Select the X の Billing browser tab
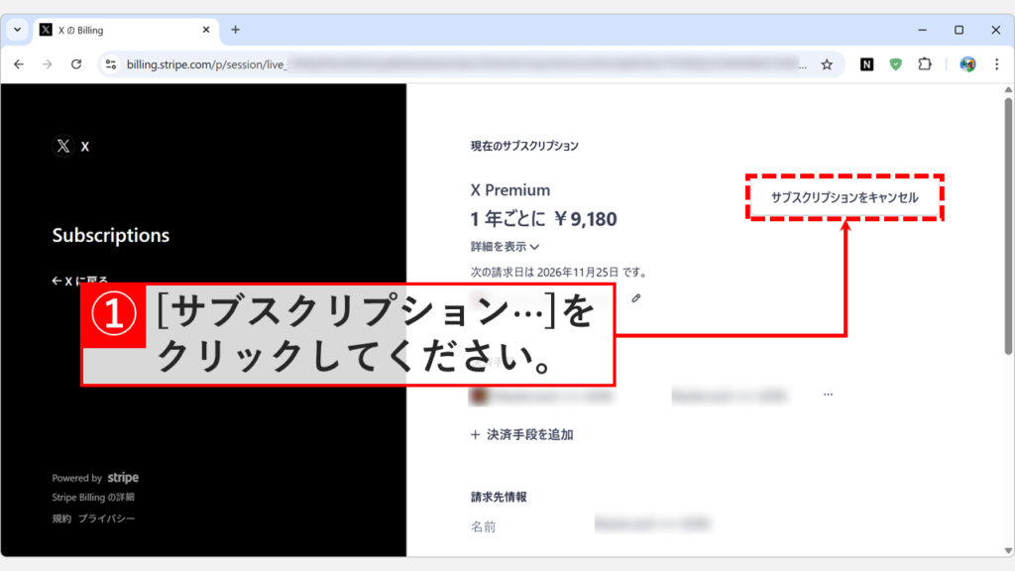Screen dimensions: 1015x571 point(119,30)
